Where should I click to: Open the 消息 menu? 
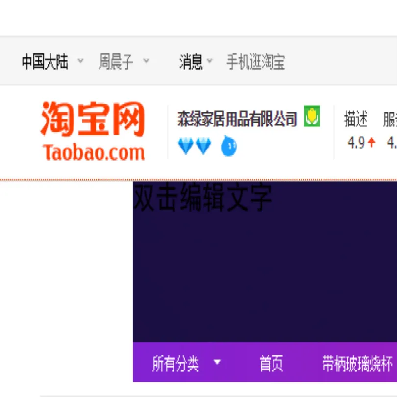tap(191, 62)
